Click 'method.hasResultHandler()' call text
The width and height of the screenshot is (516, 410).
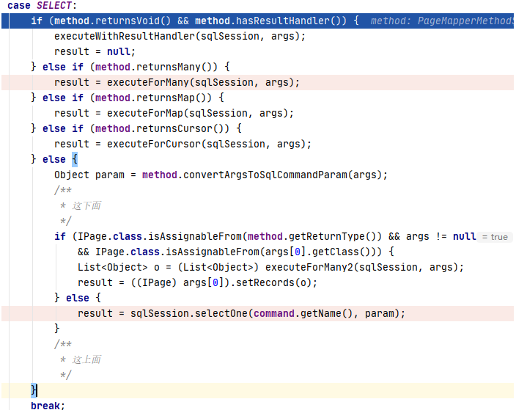[270, 21]
